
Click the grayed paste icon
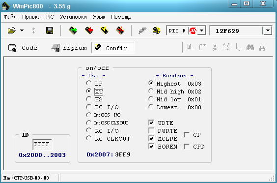click(203, 47)
